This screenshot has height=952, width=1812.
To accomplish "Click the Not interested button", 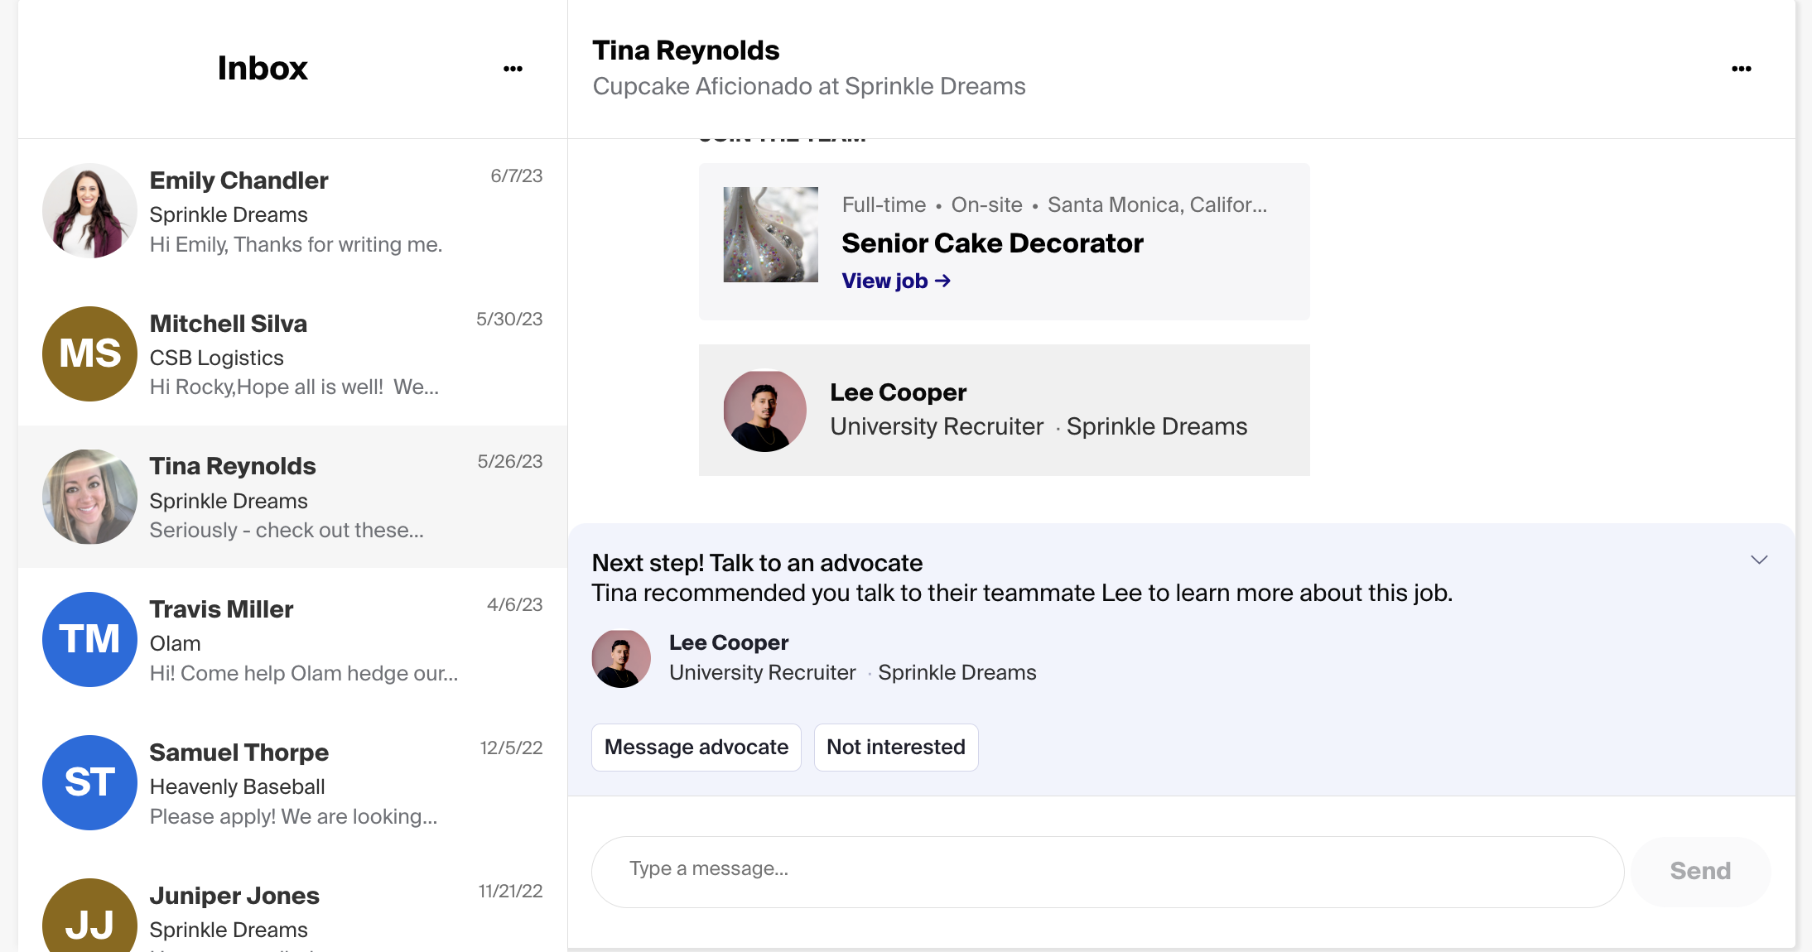I will click(x=896, y=747).
